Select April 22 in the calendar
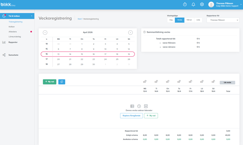243x145 pixels. [82, 59]
